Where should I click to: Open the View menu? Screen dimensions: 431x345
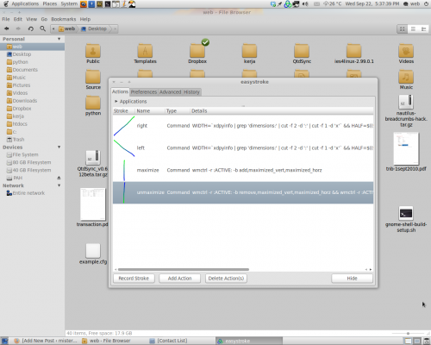point(32,19)
